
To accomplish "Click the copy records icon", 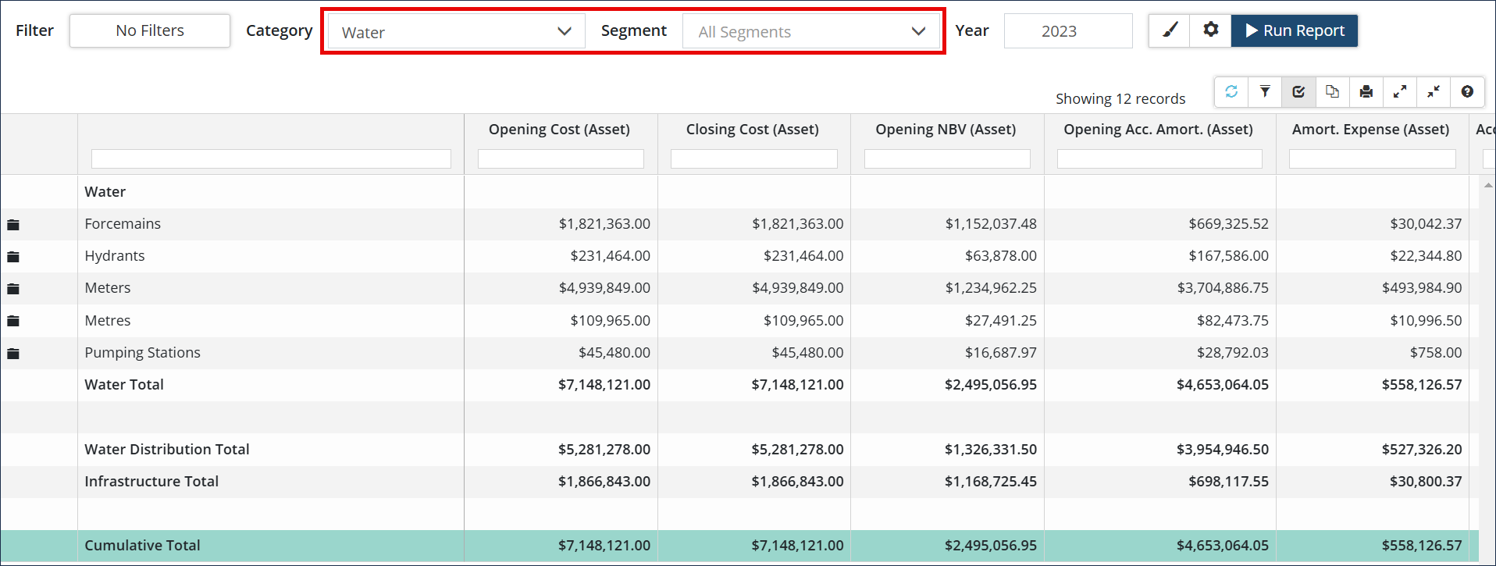I will coord(1332,92).
